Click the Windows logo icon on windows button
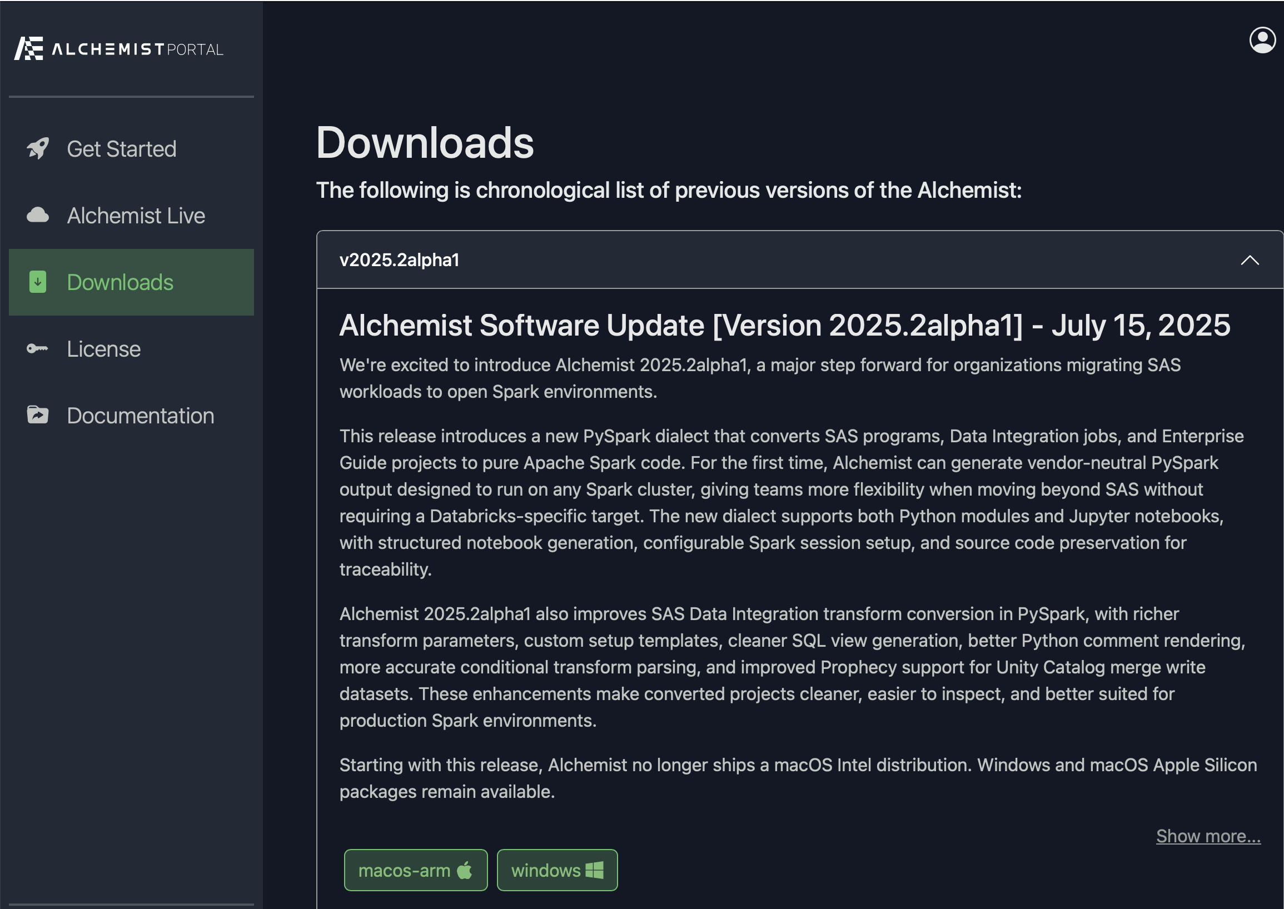Image resolution: width=1284 pixels, height=909 pixels. [594, 870]
